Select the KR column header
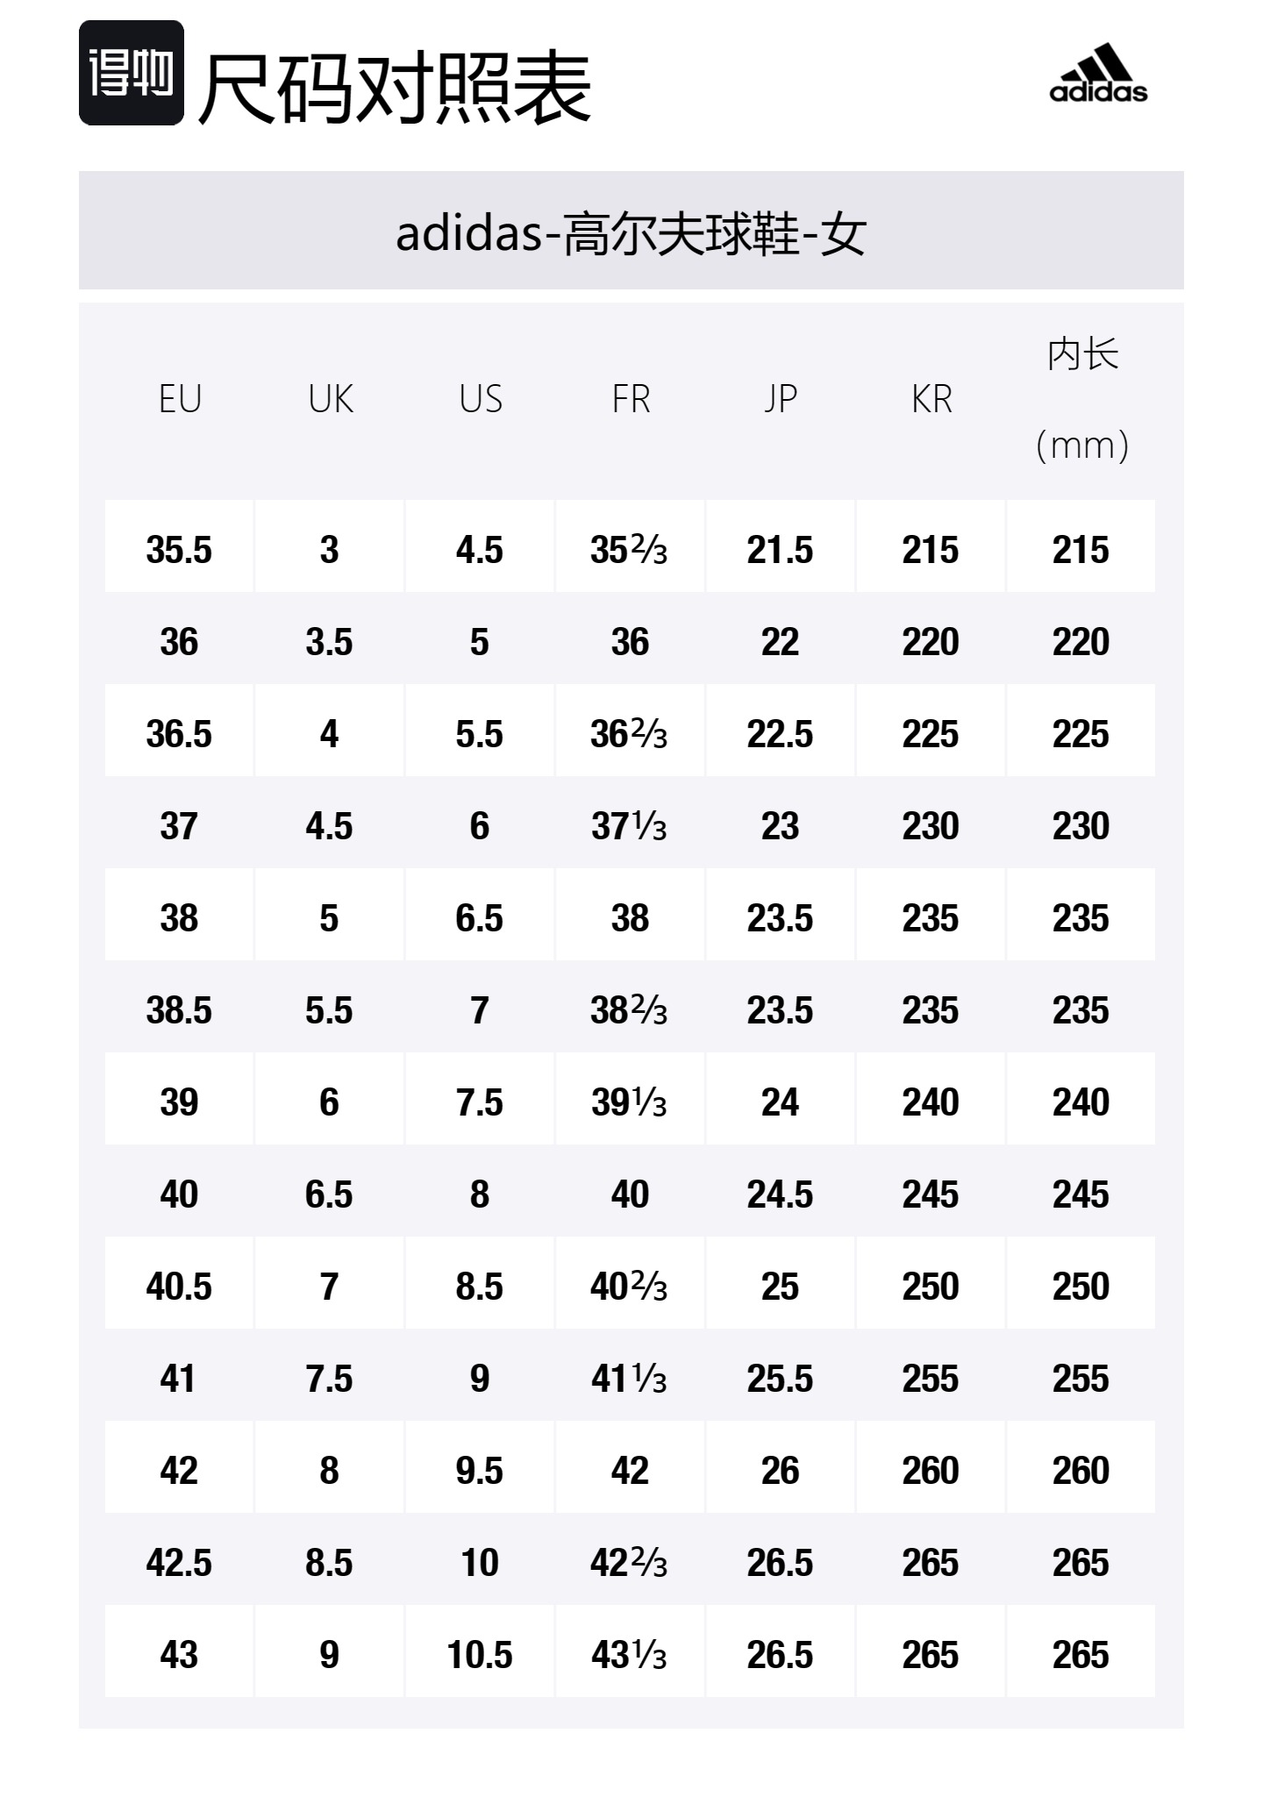The width and height of the screenshot is (1263, 1797). (931, 400)
